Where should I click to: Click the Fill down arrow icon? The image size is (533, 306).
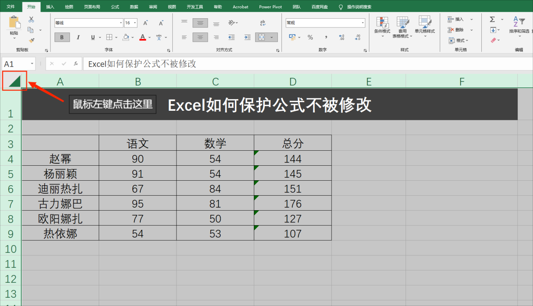coord(493,30)
